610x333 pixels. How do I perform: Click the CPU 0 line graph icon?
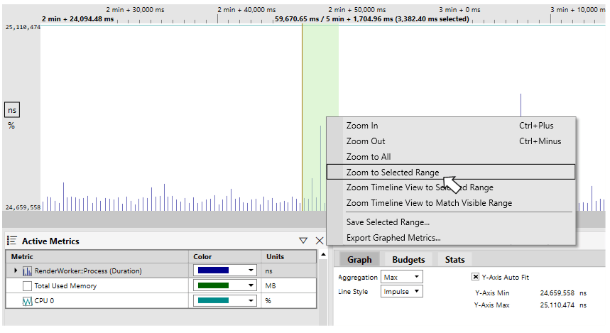click(27, 301)
